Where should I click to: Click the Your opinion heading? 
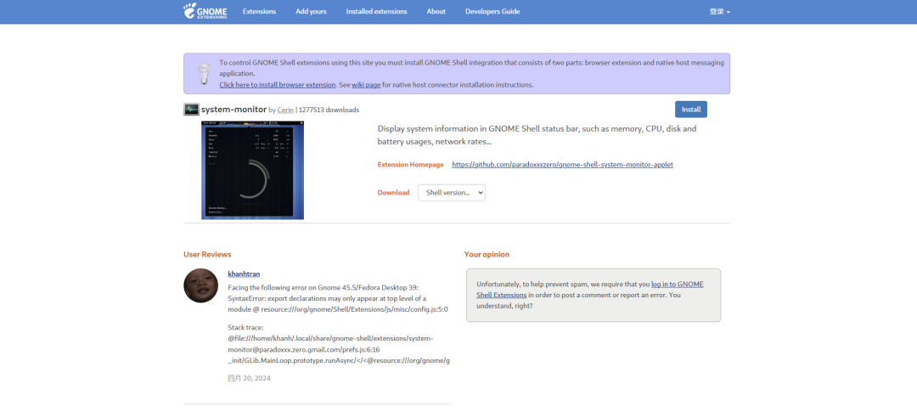click(487, 255)
